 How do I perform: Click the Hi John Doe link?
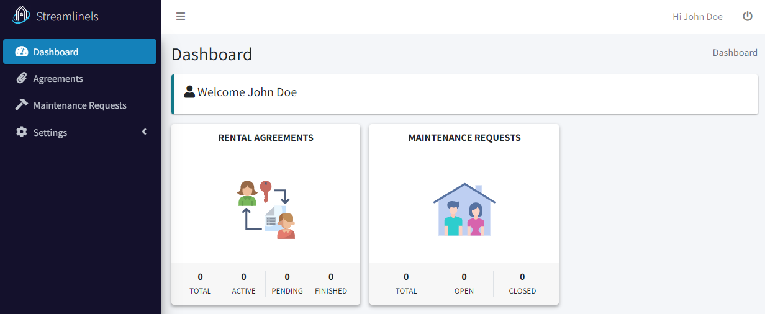tap(697, 17)
